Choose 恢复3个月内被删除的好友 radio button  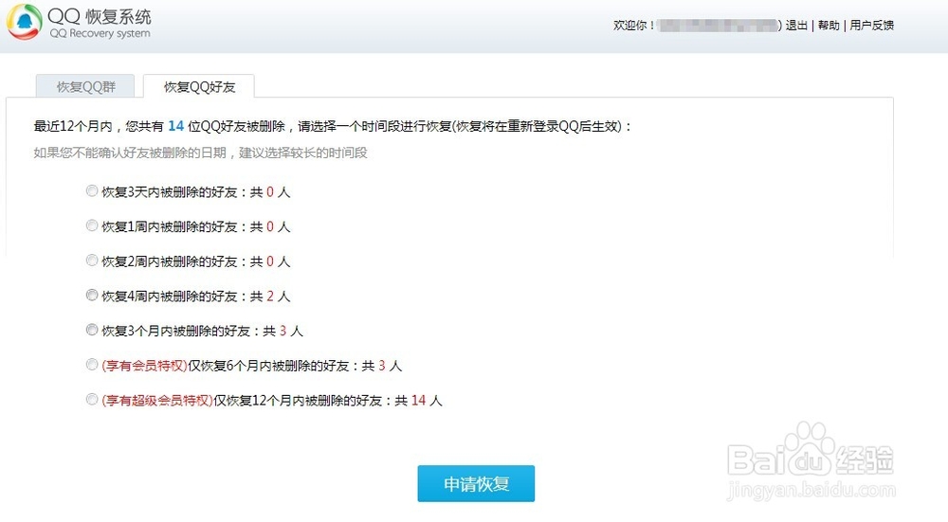tap(92, 330)
